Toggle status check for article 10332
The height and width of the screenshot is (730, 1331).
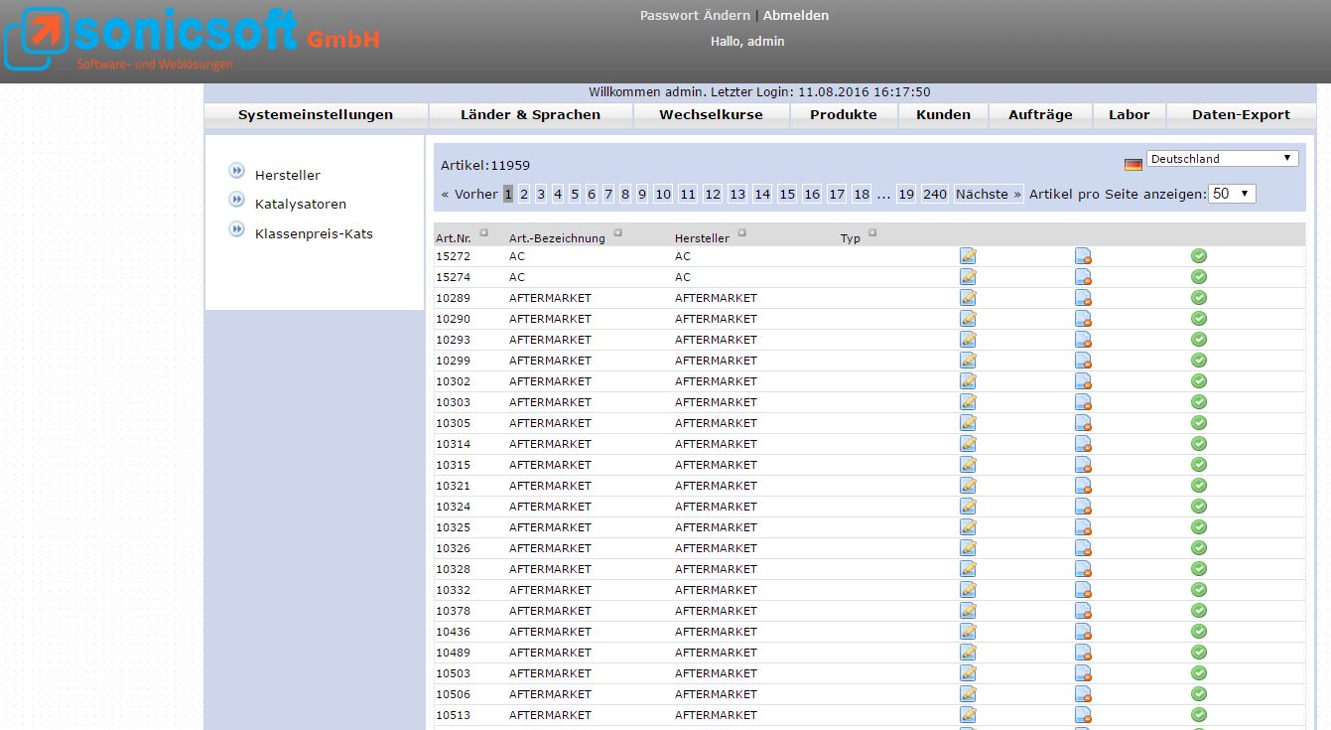(x=1199, y=590)
